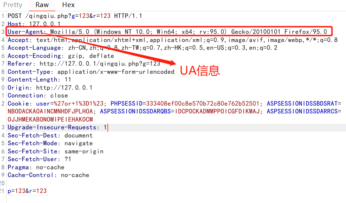Click the ASPSESSIONIDSSDARQBS cookie entry
The width and height of the screenshot is (346, 203).
[180, 111]
